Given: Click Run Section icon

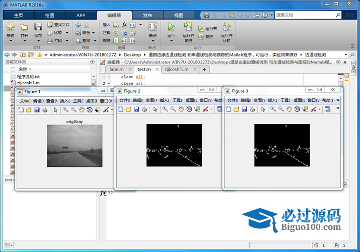Looking at the screenshot, I should [x=201, y=29].
